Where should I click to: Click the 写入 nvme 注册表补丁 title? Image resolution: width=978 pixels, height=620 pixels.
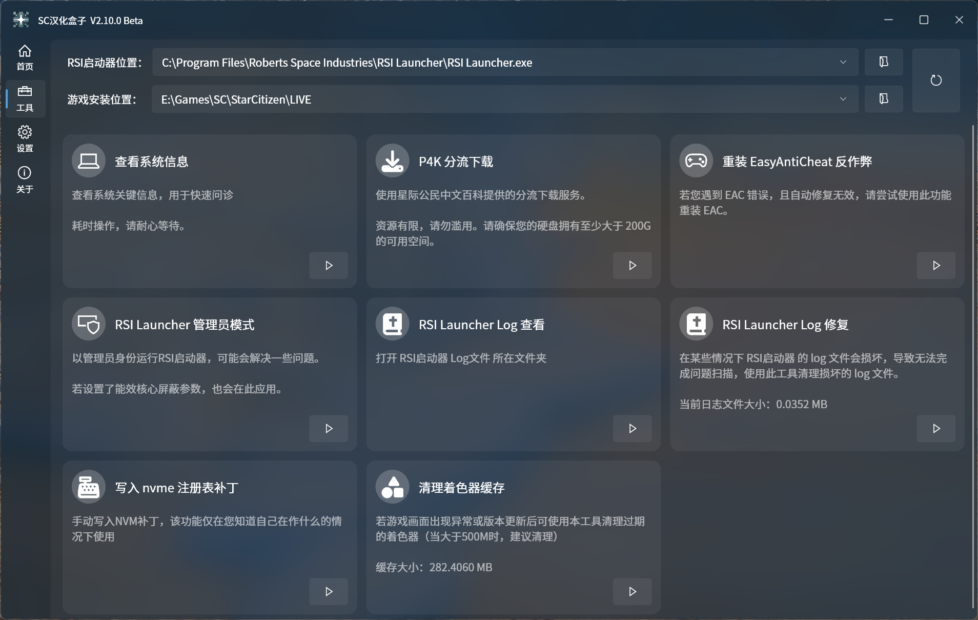(177, 488)
